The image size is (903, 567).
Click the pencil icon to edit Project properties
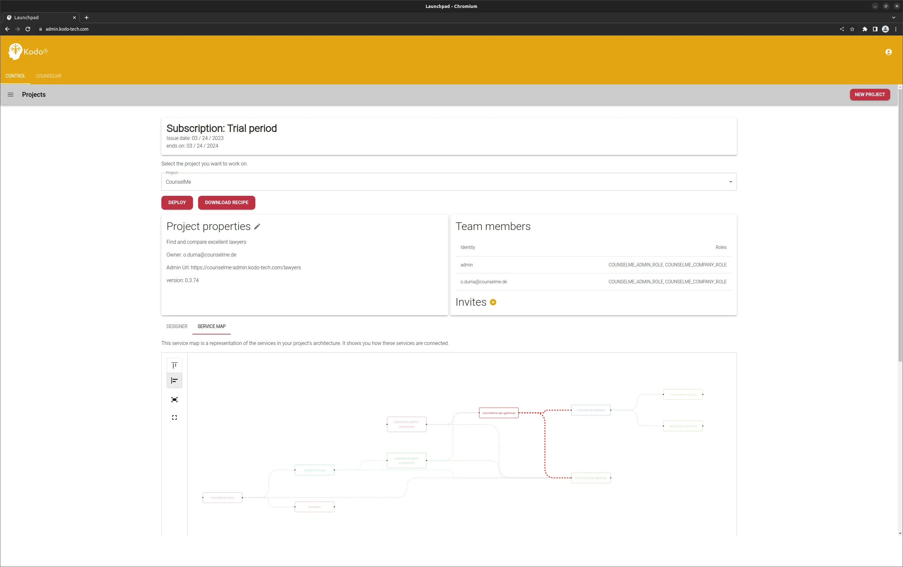click(257, 226)
